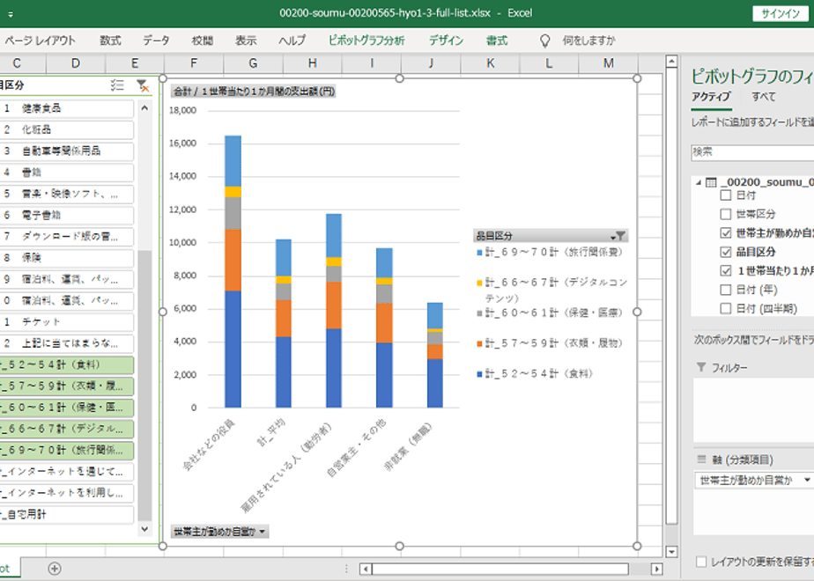Switch to the デザイン ribbon tab
814x581 pixels.
click(x=446, y=40)
